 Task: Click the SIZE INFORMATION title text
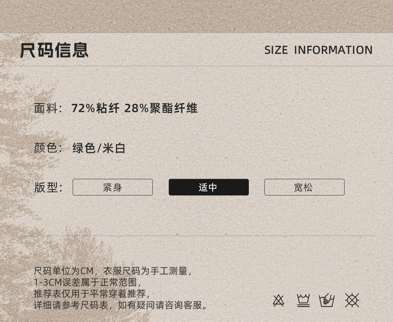(318, 50)
